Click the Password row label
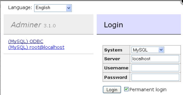Viewport: 183px width, 95px height. [x=116, y=77]
